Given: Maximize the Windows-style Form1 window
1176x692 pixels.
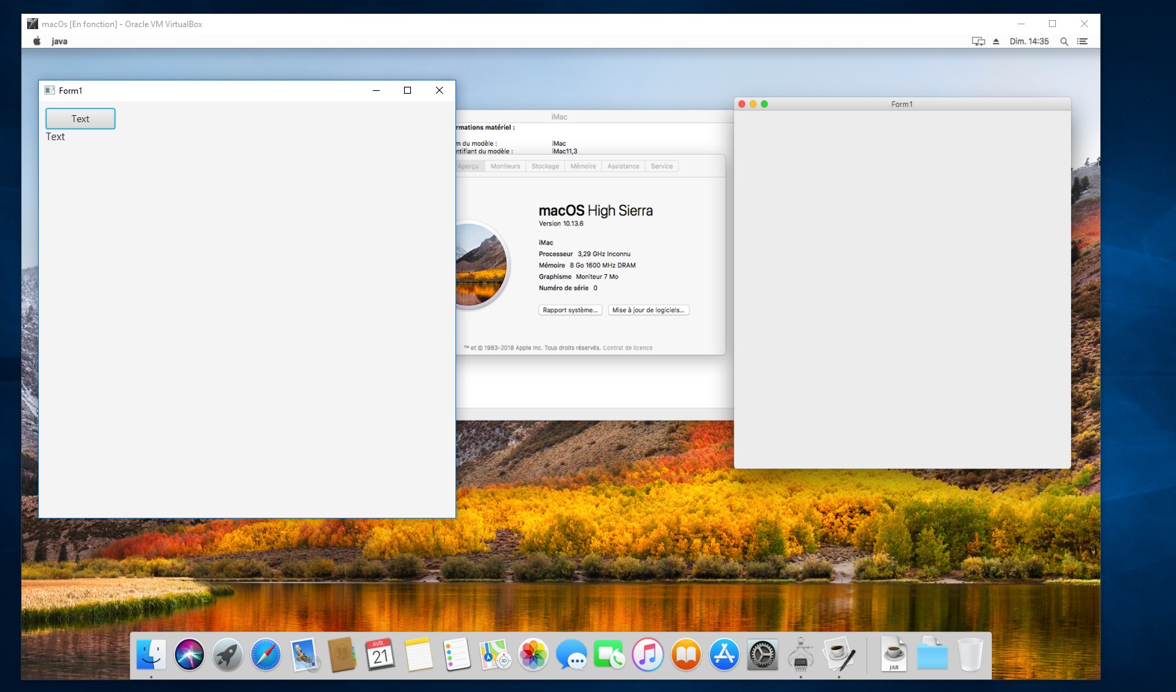Looking at the screenshot, I should point(408,90).
